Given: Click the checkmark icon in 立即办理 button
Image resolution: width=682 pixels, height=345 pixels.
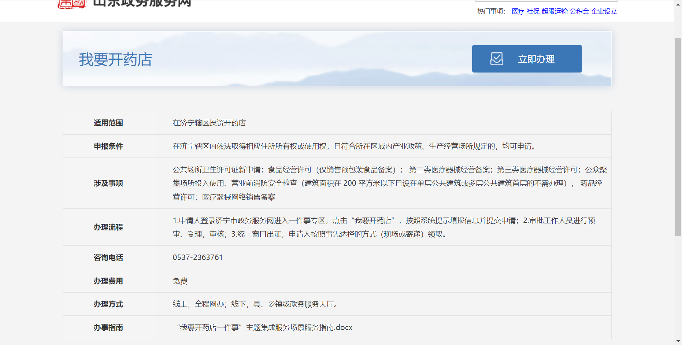Looking at the screenshot, I should (497, 59).
